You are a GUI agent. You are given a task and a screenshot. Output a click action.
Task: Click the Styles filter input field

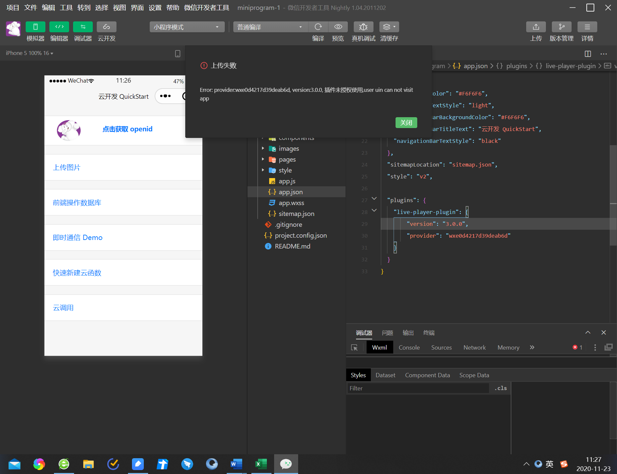418,388
